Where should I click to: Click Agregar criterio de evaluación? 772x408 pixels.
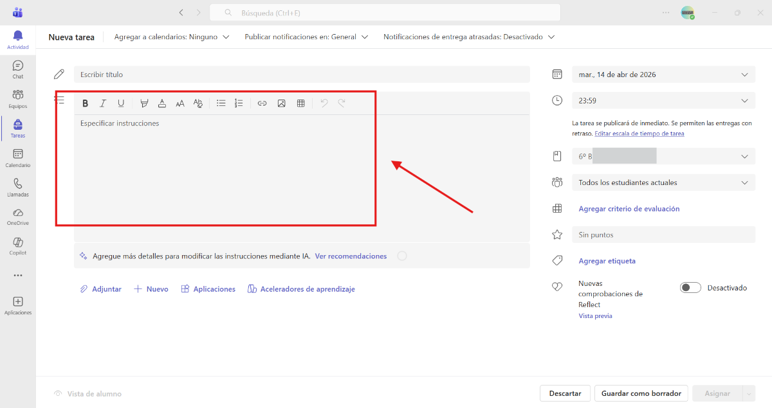[629, 209]
